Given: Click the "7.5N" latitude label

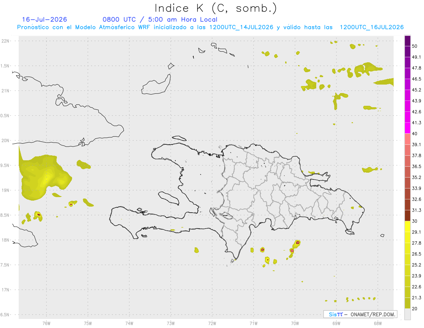Looking at the screenshot, I should (x=5, y=265).
